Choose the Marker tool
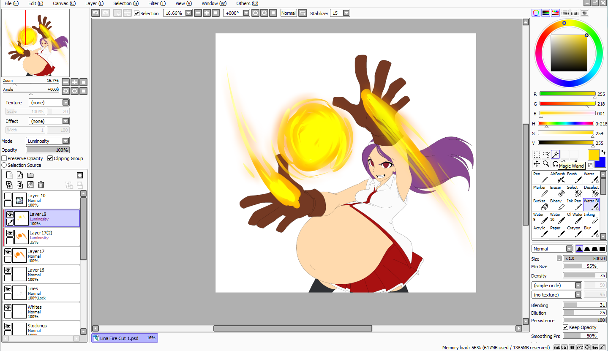Image resolution: width=608 pixels, height=351 pixels. 540,191
